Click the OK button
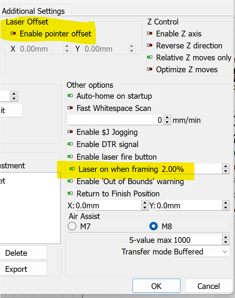Image resolution: width=235 pixels, height=298 pixels. pos(156,286)
